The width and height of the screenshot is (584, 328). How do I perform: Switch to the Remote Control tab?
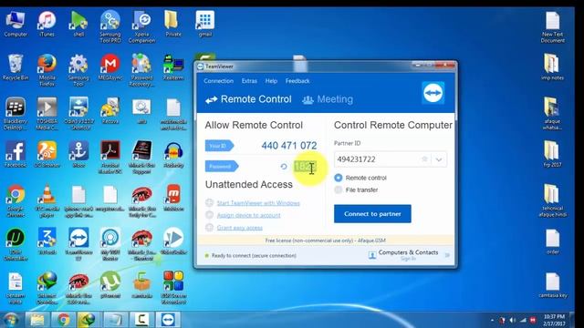(x=248, y=99)
